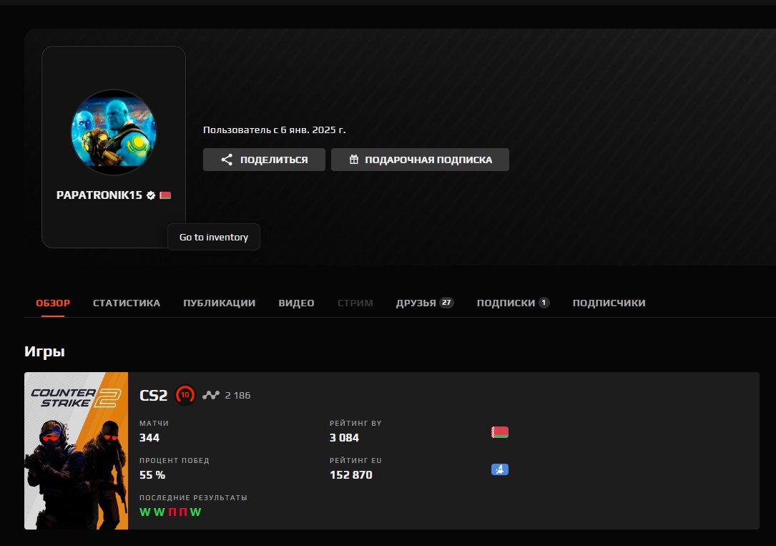Click the verified badge next to PAPATRONIK15
The image size is (776, 546).
pyautogui.click(x=151, y=194)
